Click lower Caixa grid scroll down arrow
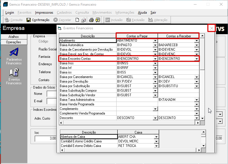 point(203,146)
